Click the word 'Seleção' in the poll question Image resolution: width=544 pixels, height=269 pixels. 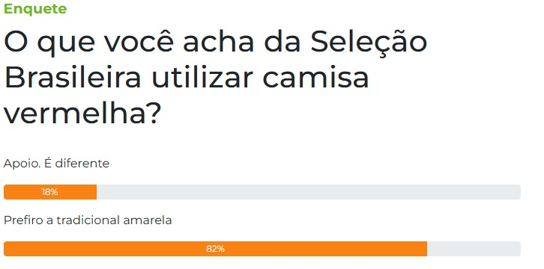pos(369,43)
